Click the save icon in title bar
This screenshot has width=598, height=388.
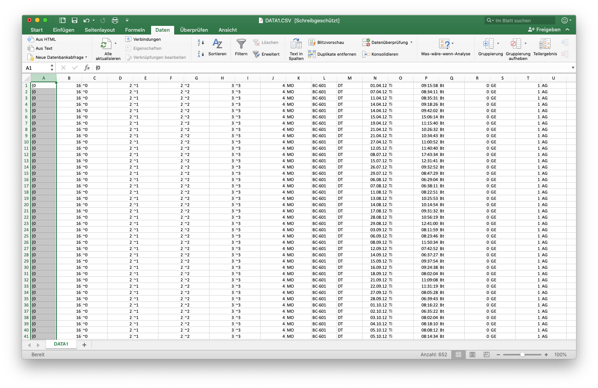tap(75, 20)
